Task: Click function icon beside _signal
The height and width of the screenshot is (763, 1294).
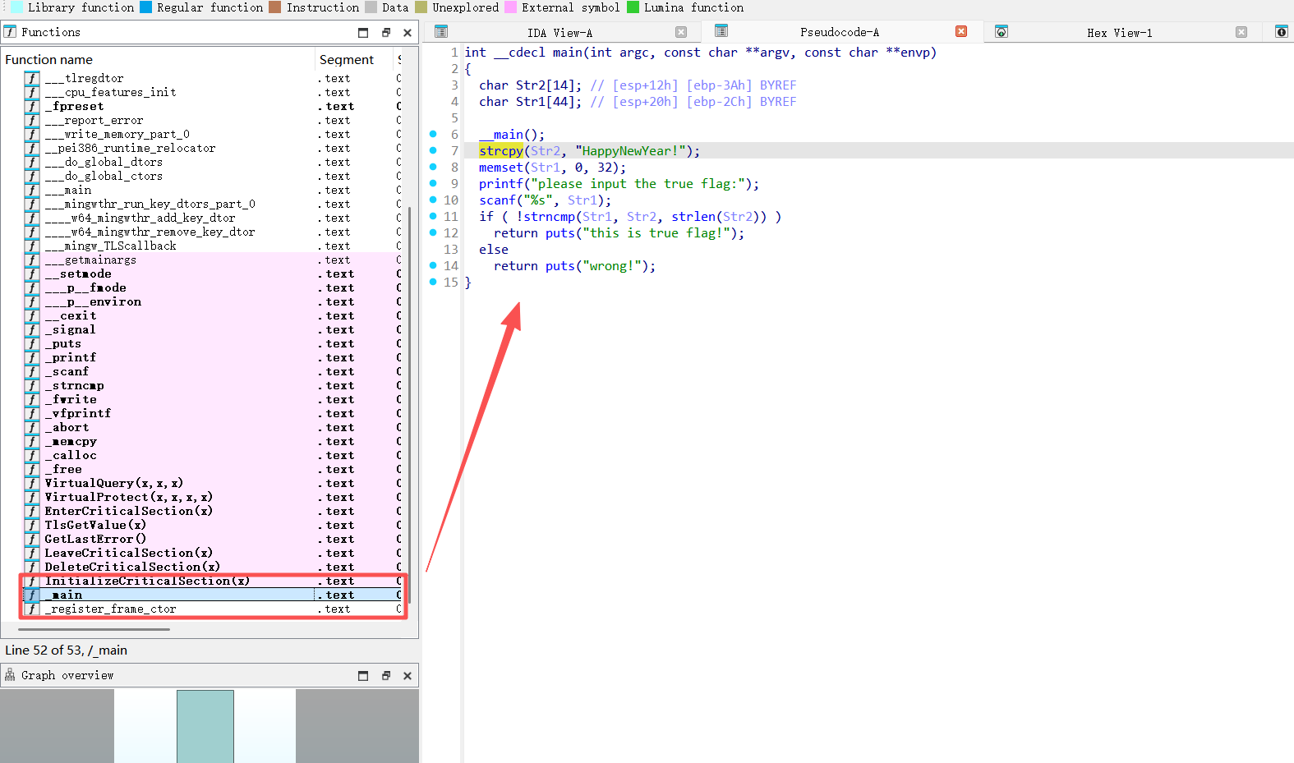Action: tap(31, 329)
